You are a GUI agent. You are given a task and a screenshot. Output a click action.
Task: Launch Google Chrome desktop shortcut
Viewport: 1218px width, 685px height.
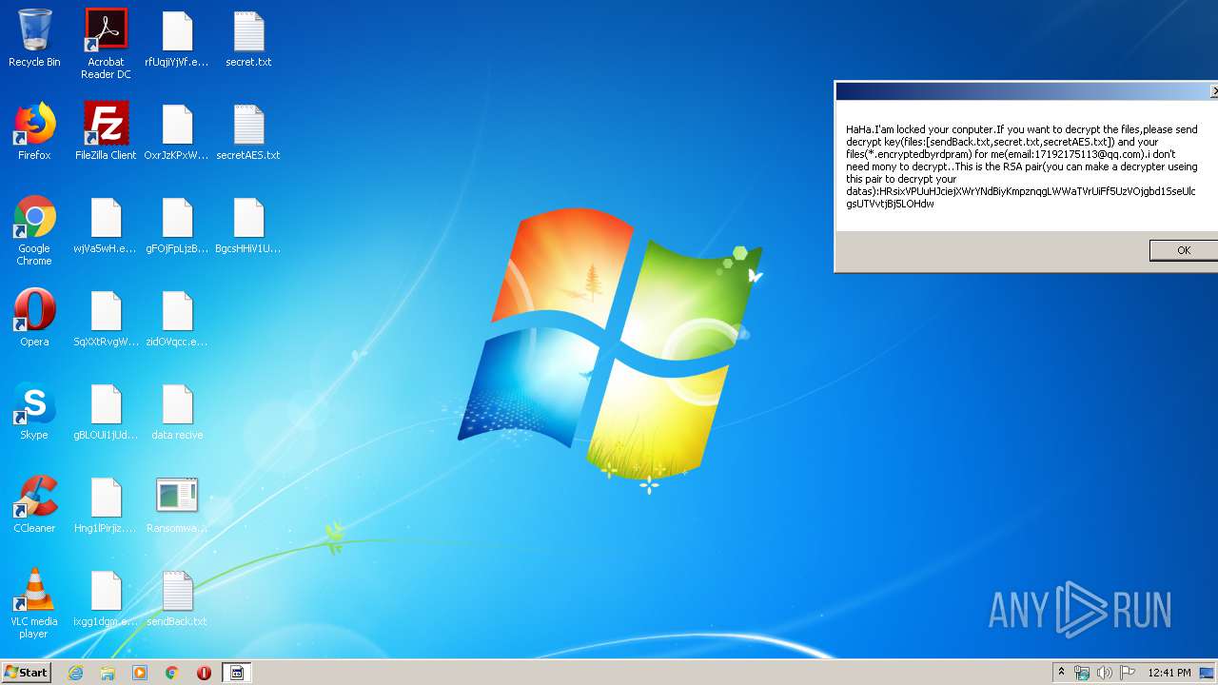tap(34, 230)
